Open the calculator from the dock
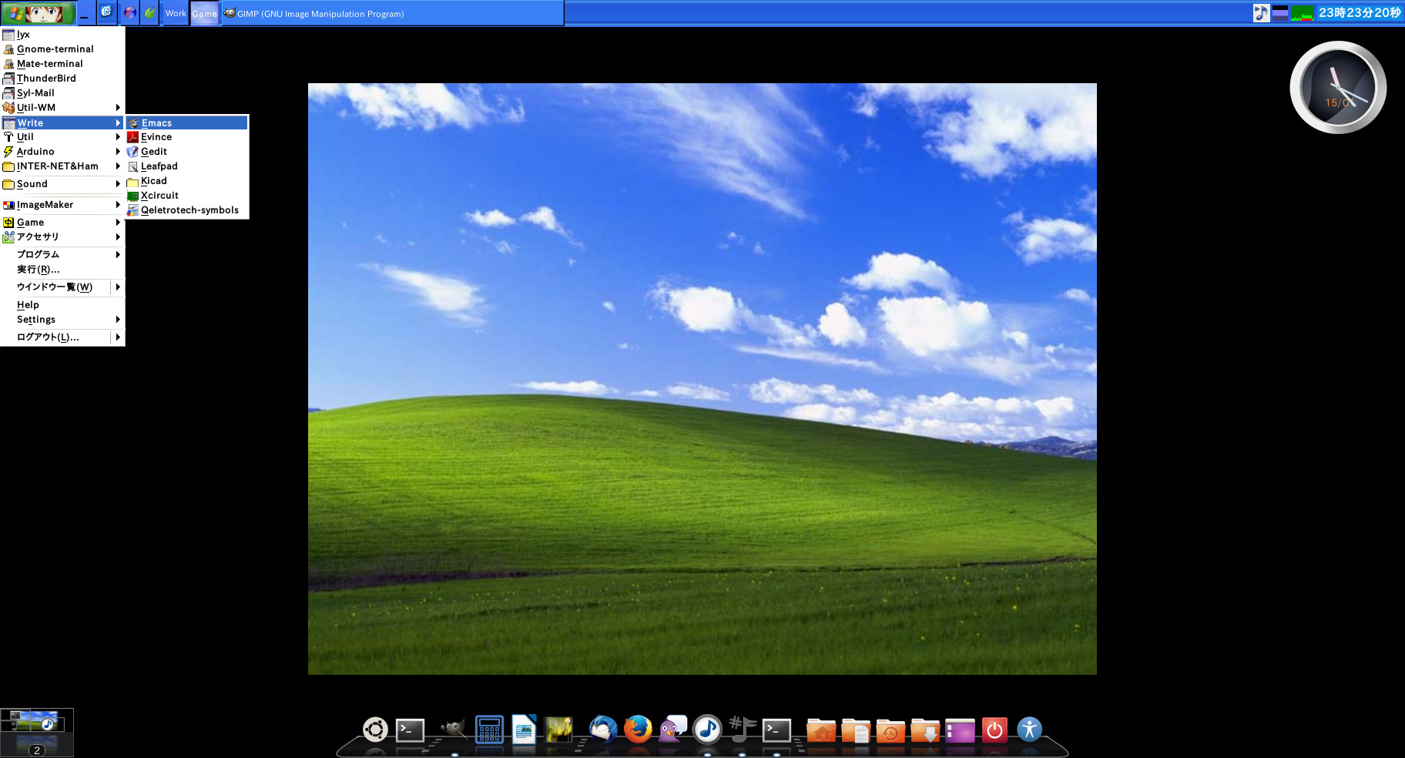The image size is (1405, 758). (489, 729)
